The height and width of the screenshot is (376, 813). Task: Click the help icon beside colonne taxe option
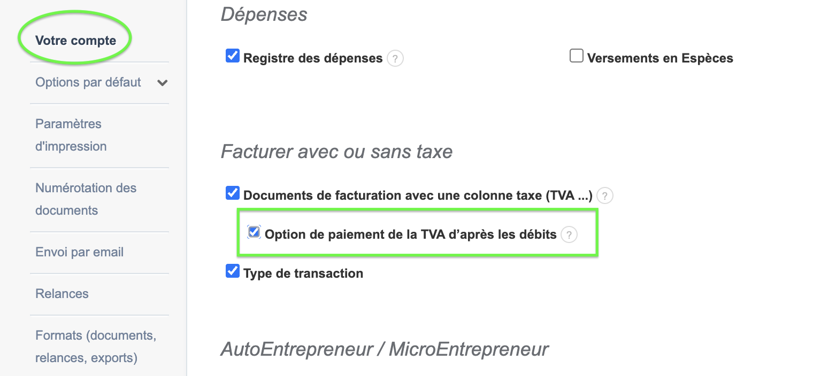pyautogui.click(x=604, y=196)
